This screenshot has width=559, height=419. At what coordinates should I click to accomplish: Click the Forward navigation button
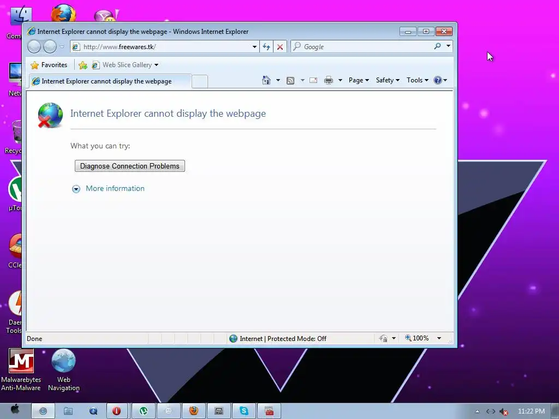pos(50,47)
